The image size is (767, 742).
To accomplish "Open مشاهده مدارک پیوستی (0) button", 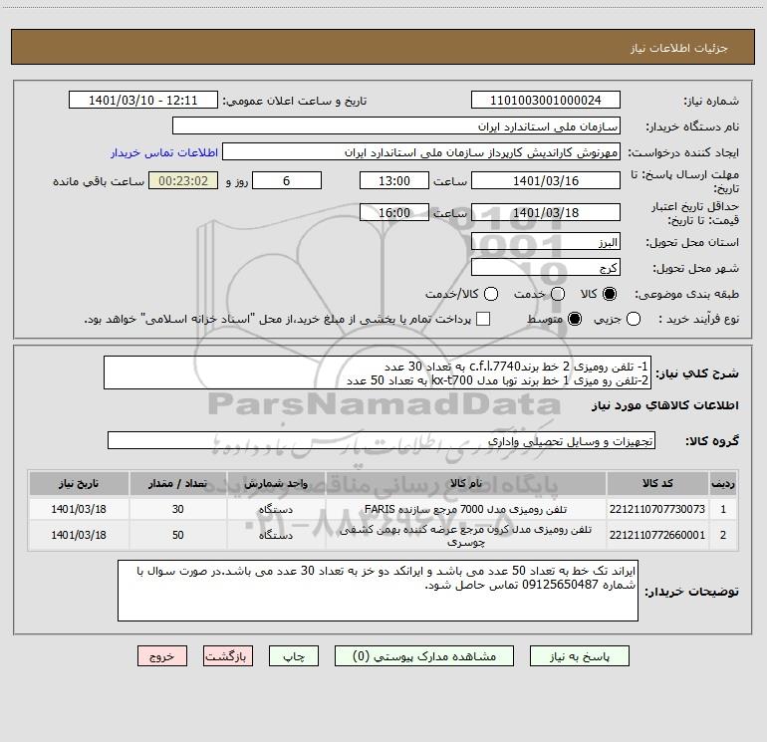I will point(424,656).
